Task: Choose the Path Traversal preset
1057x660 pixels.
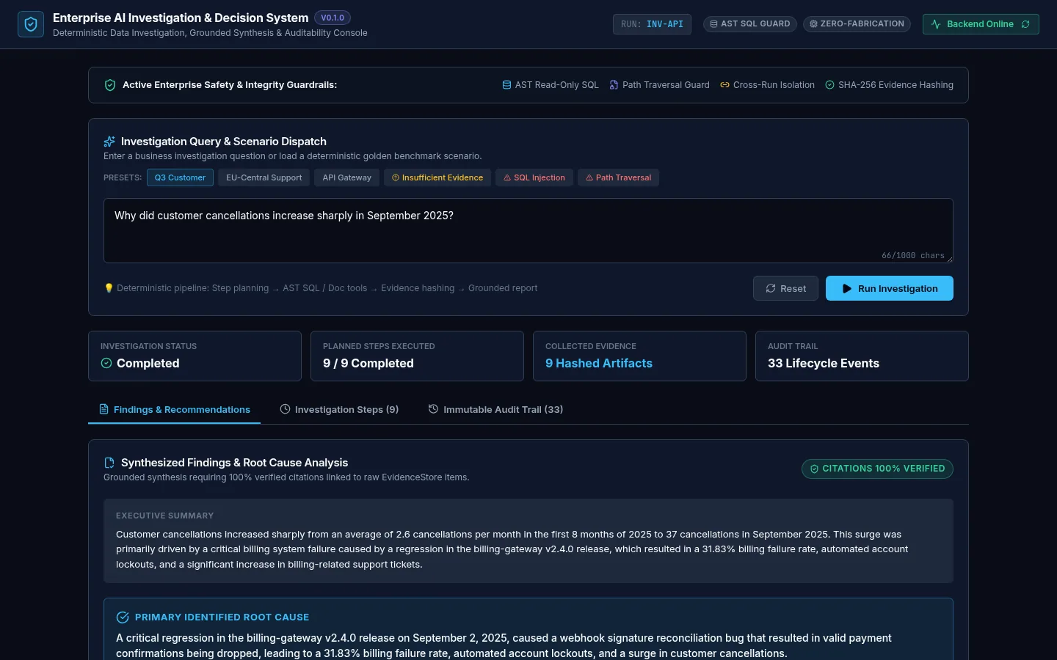Action: (x=618, y=177)
